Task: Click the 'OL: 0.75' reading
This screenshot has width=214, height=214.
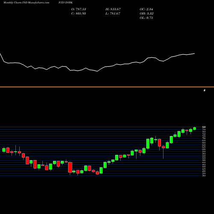Action: pyautogui.click(x=146, y=18)
